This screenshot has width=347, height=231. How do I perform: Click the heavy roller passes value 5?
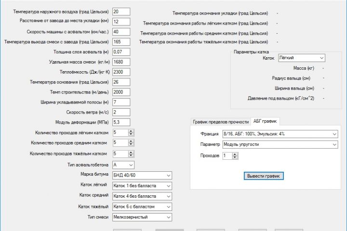(120, 154)
